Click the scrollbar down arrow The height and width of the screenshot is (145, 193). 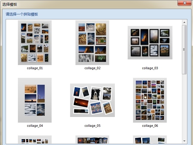tap(184, 141)
